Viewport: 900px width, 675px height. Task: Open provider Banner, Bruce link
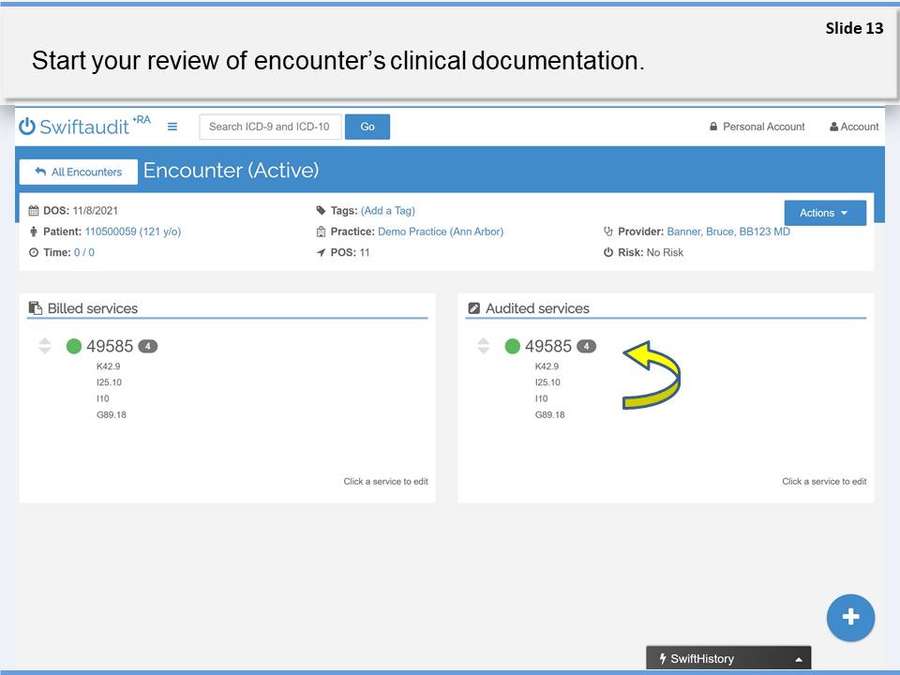727,232
